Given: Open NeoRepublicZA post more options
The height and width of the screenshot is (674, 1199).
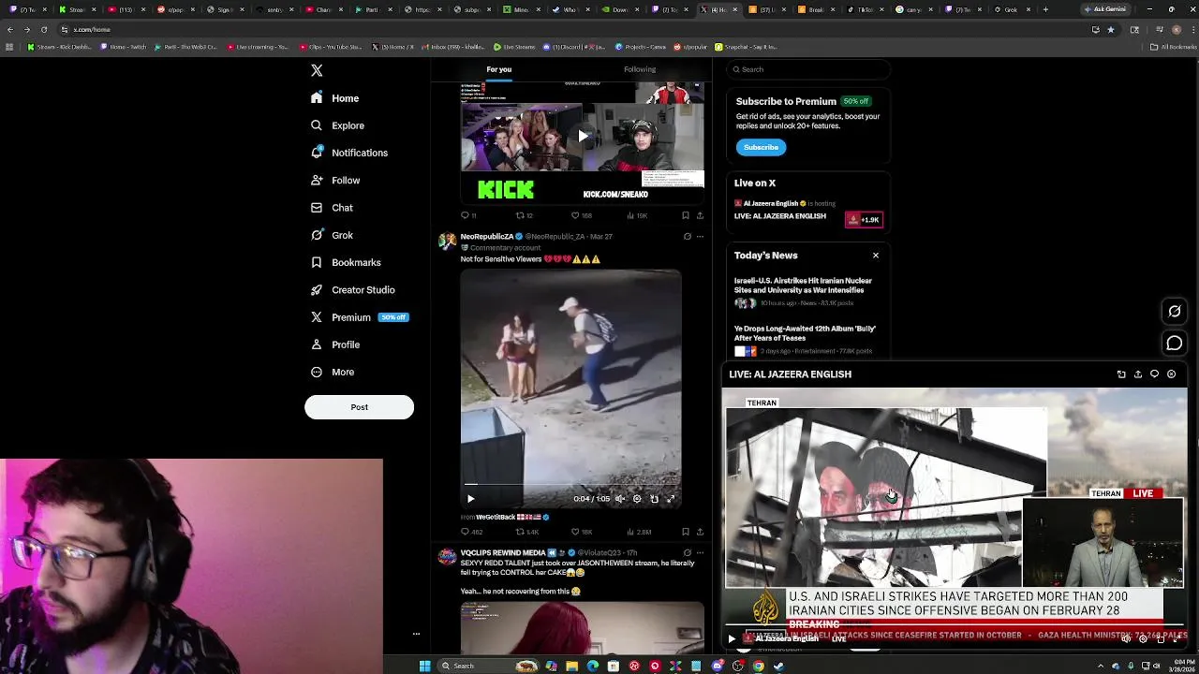Looking at the screenshot, I should click(x=700, y=237).
